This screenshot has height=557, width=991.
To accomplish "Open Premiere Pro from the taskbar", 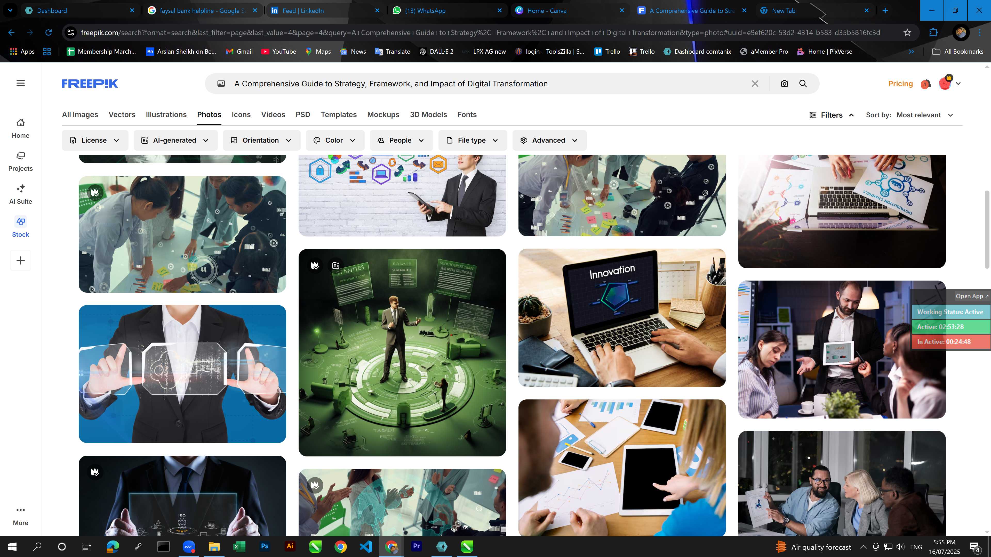I will click(x=416, y=546).
